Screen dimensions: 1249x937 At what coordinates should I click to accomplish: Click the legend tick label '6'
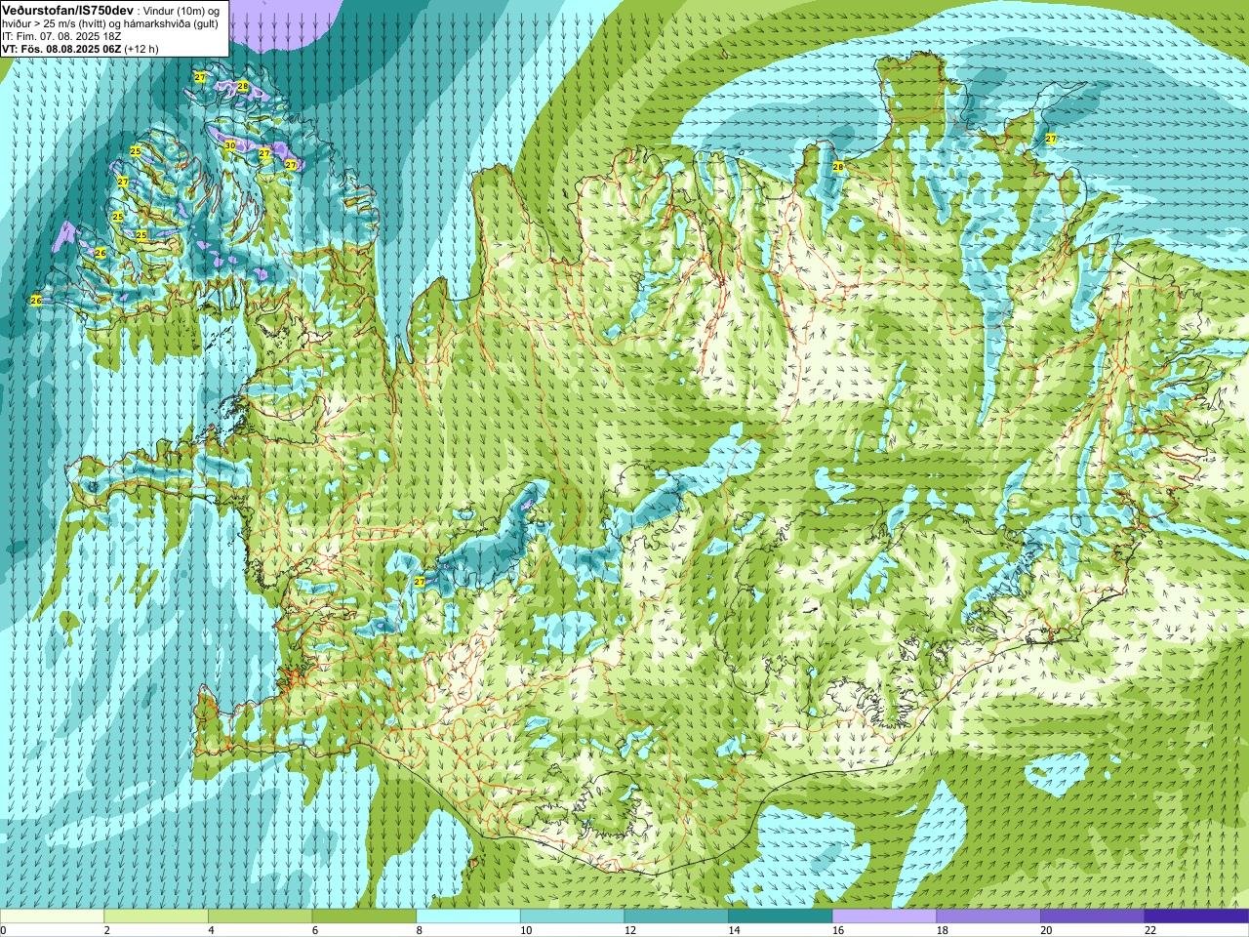coord(316,931)
